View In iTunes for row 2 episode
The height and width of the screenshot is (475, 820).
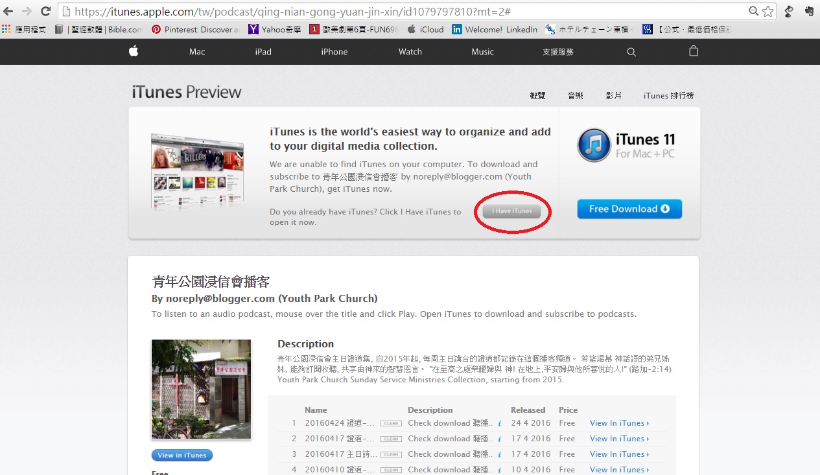point(619,439)
